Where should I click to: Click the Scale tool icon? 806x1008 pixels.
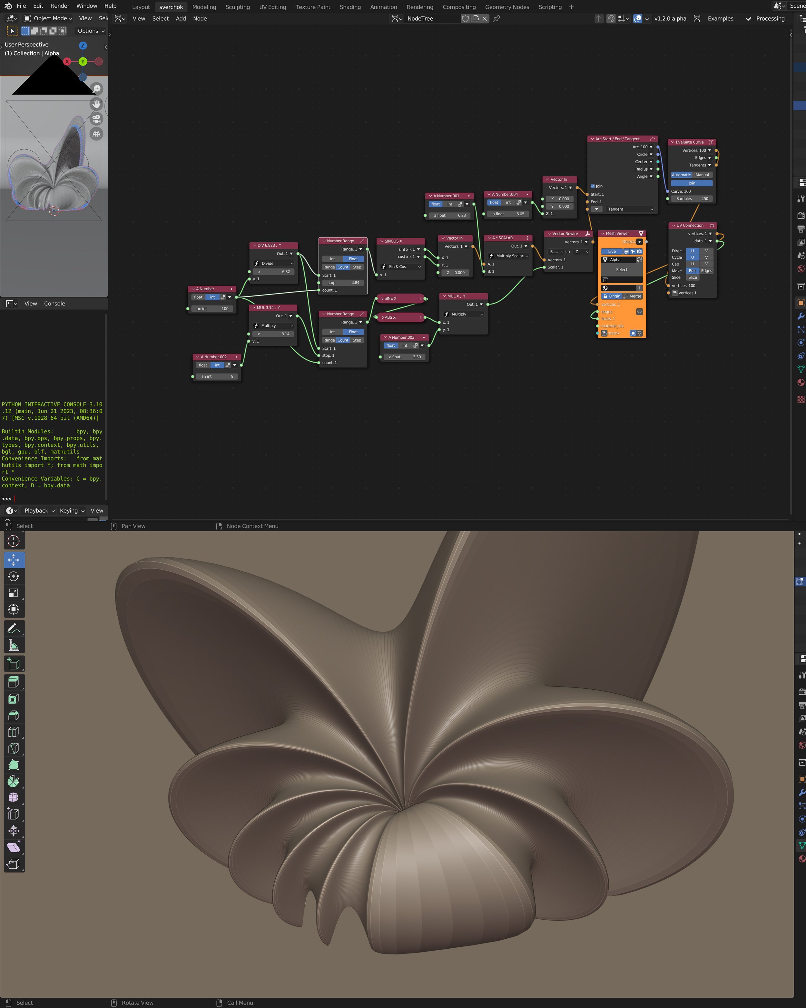[x=14, y=593]
